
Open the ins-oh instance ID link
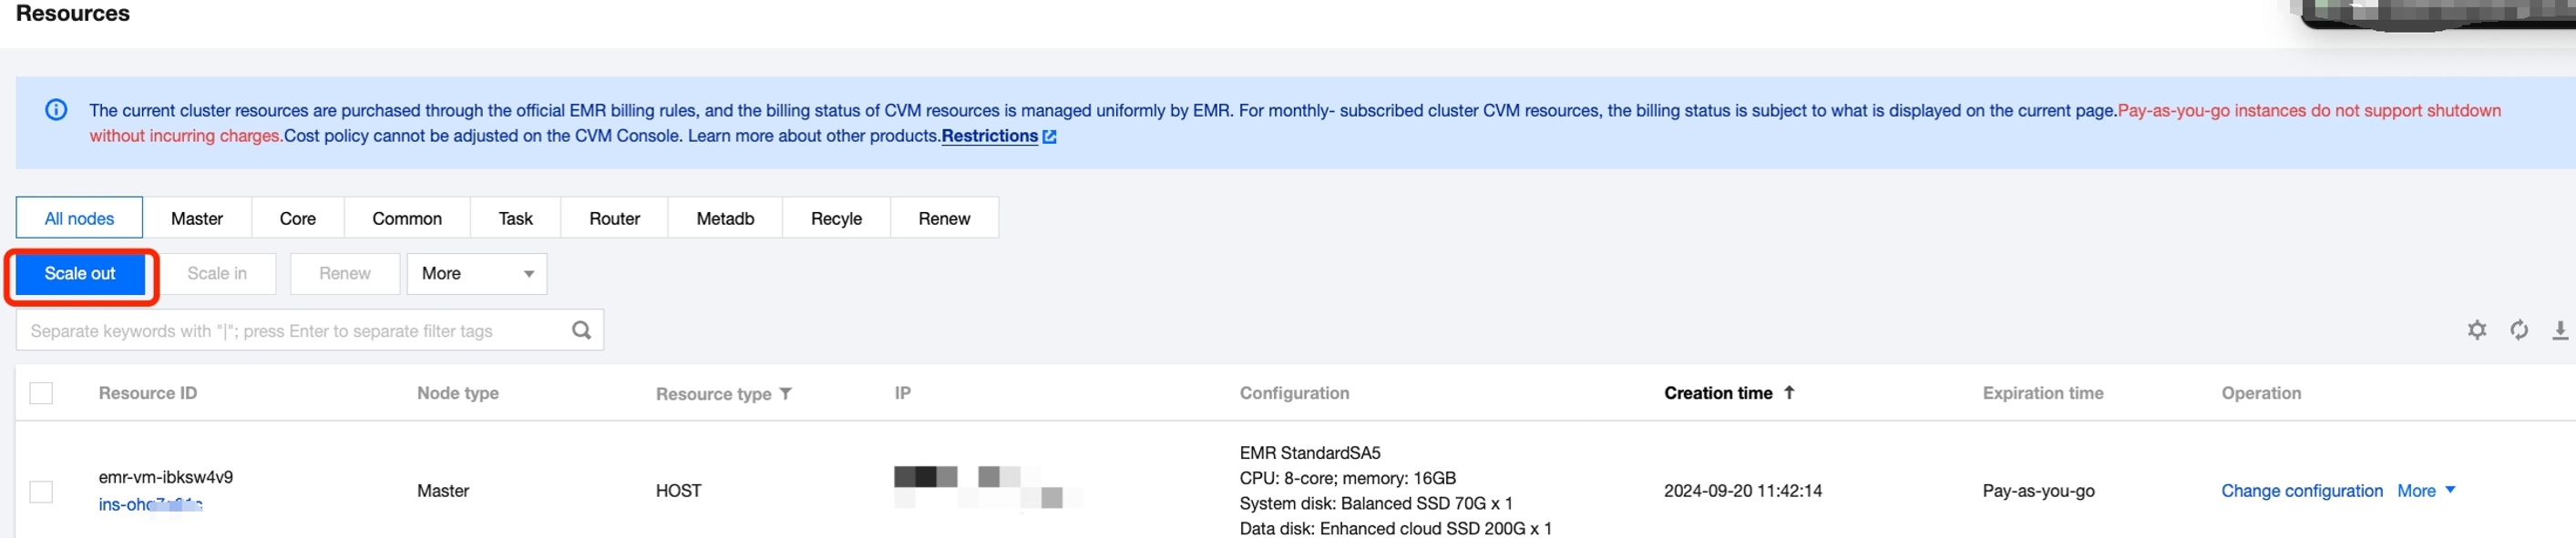click(150, 504)
